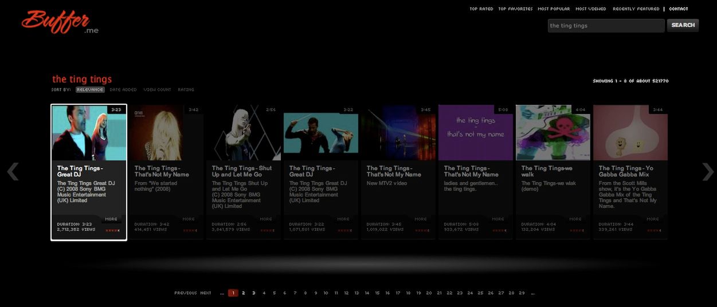Screen dimensions: 717x307
Task: Open we walk 4:04 thumbnail
Action: (553, 132)
